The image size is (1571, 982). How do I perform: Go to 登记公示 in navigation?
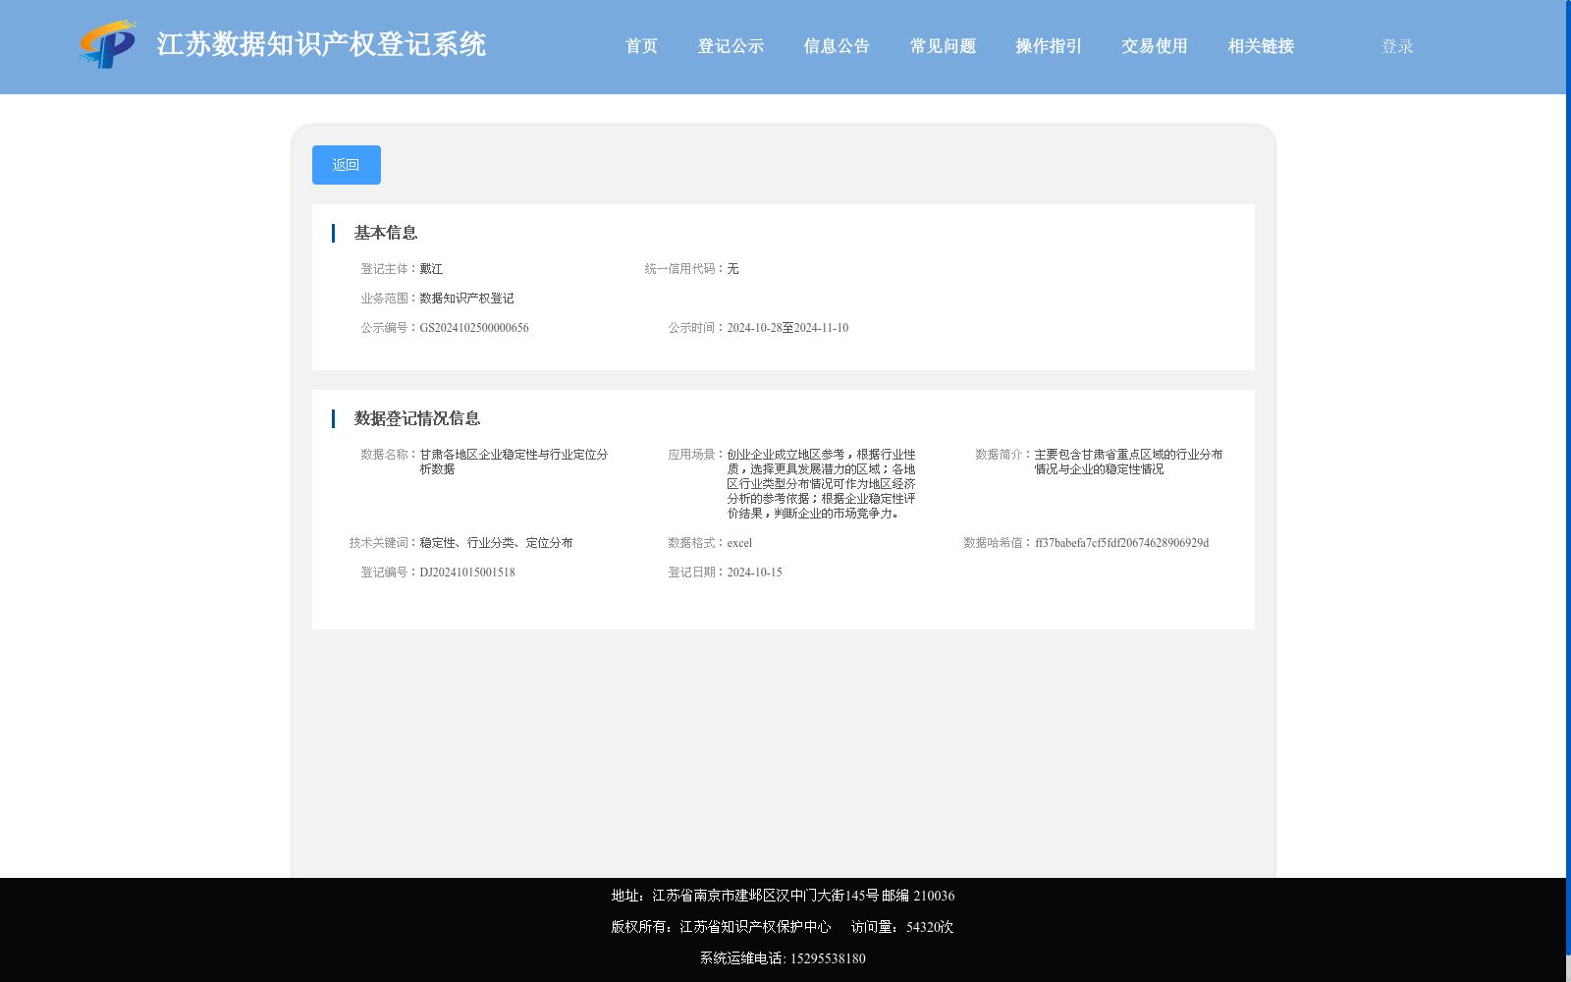click(x=731, y=46)
